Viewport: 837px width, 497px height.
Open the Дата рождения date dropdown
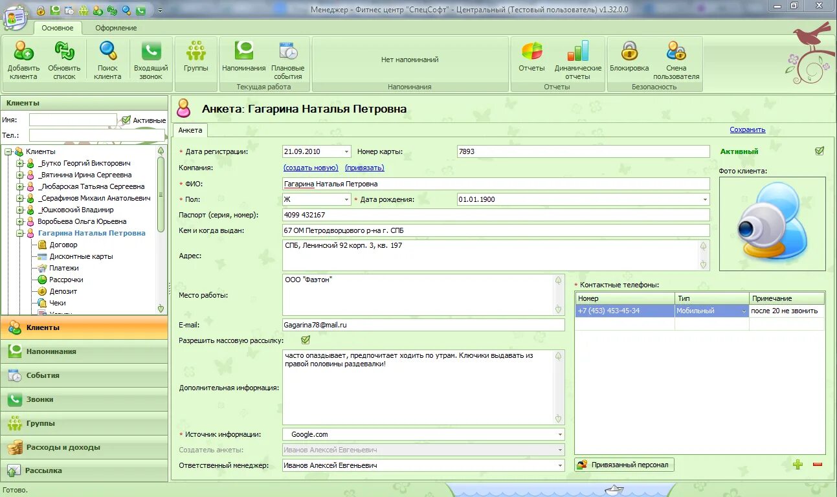(x=705, y=199)
